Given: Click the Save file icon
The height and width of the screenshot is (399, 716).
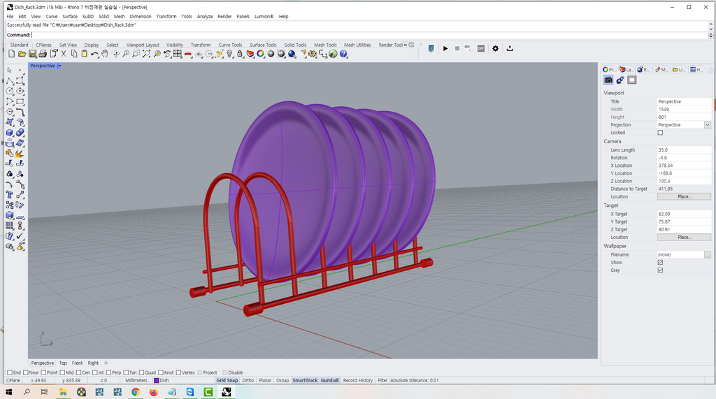Looking at the screenshot, I should (x=32, y=54).
